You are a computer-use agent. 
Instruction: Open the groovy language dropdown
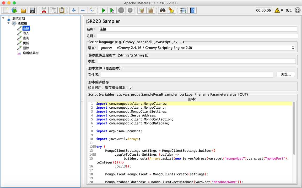point(196,48)
